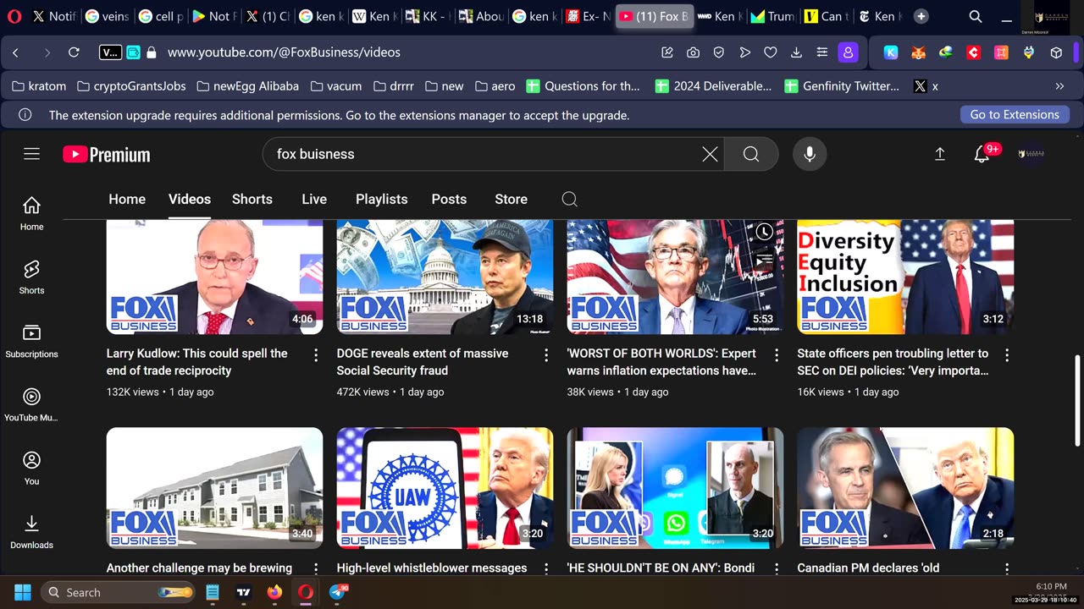
Task: Open the You page in sidebar
Action: [x=31, y=468]
